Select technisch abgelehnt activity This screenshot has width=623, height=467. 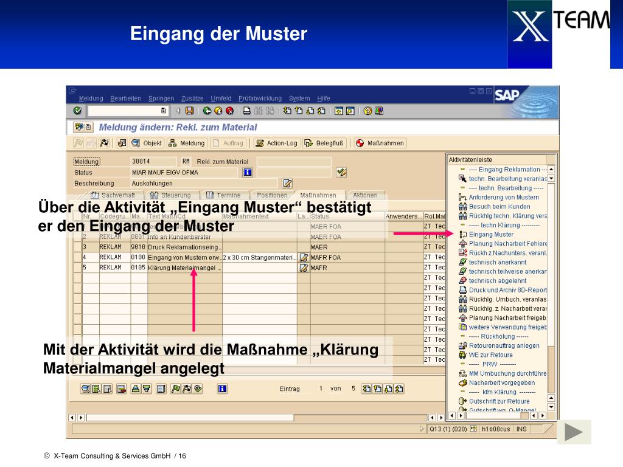(498, 281)
